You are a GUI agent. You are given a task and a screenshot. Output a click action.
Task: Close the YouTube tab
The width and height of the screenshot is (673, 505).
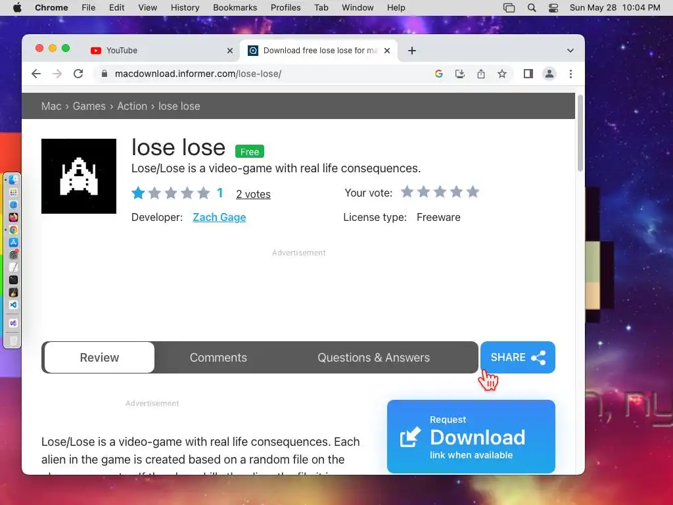click(x=230, y=51)
